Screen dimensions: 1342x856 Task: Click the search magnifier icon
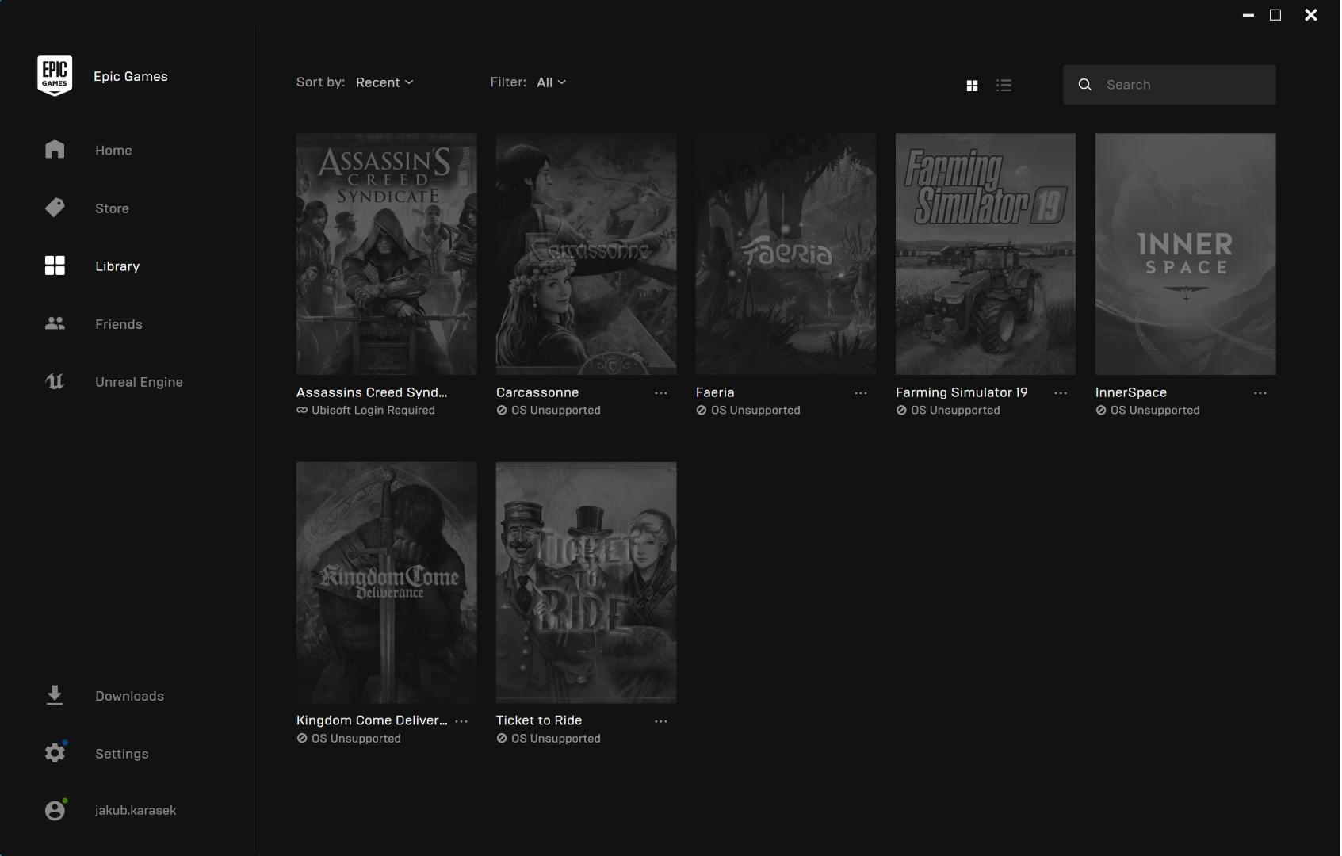(x=1085, y=85)
